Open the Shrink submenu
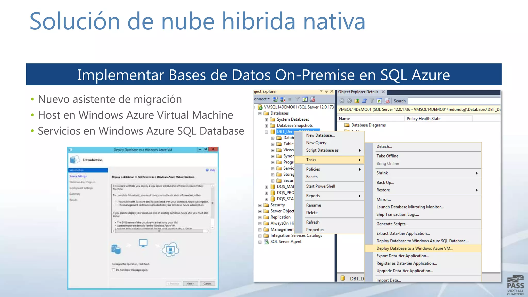This screenshot has width=528, height=297. 423,173
